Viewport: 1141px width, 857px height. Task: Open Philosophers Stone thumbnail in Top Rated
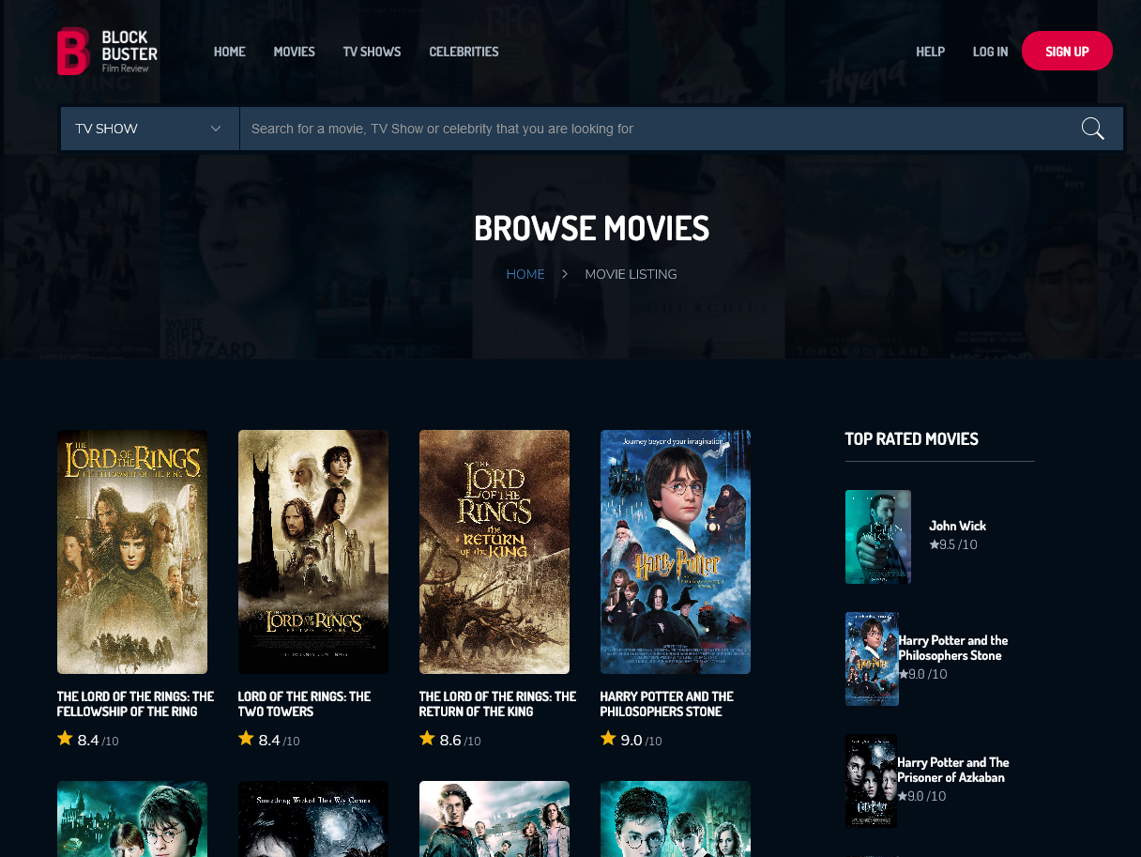(x=872, y=659)
